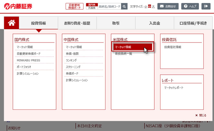Select マーケット情報 under 米国株式
Viewport: 214px width, 131px height.
click(x=133, y=47)
